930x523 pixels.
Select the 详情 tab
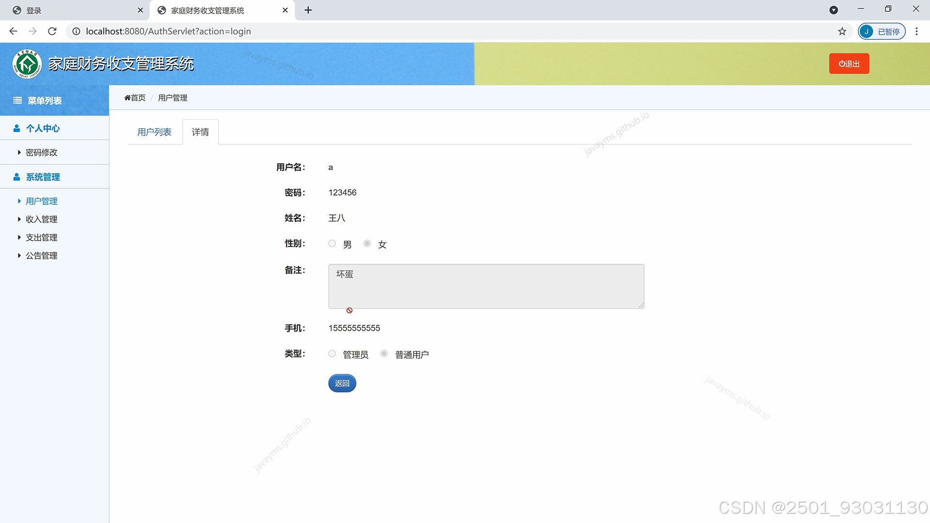[201, 132]
